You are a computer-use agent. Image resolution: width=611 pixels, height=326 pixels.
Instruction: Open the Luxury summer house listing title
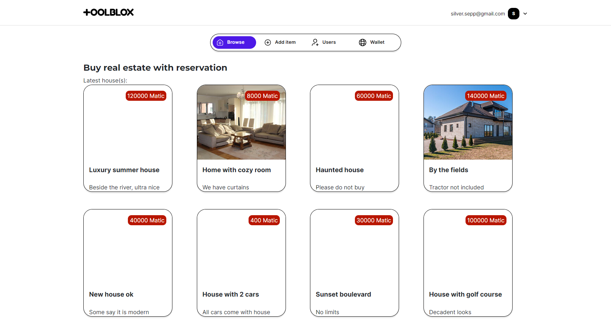pyautogui.click(x=124, y=170)
